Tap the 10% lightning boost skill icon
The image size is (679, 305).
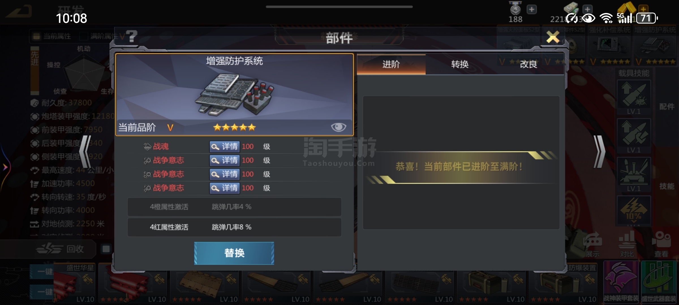click(x=634, y=211)
